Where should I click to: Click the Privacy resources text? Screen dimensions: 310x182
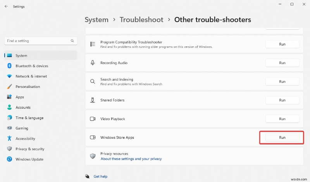pyautogui.click(x=114, y=154)
